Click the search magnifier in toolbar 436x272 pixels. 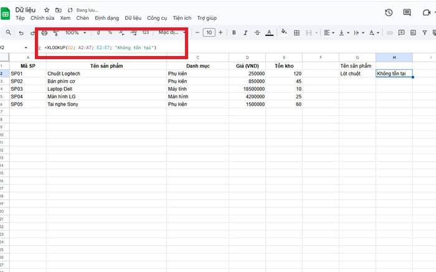point(9,32)
